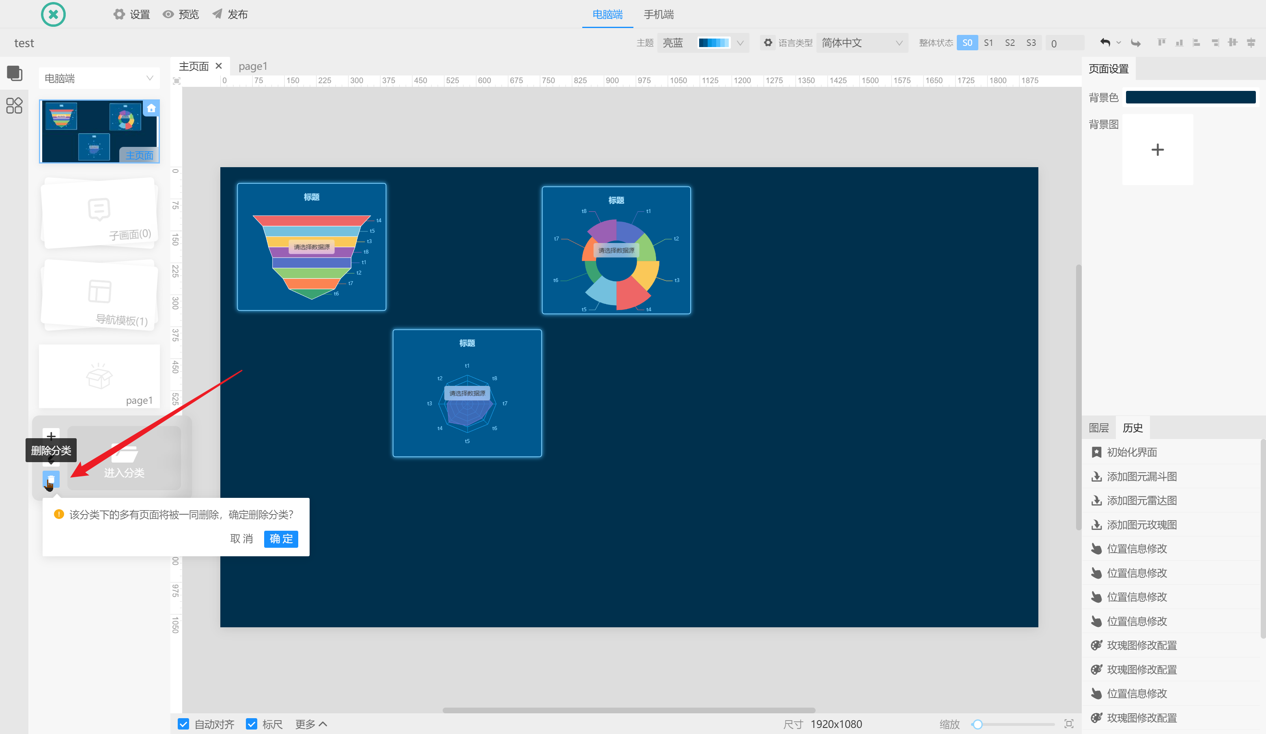Image resolution: width=1266 pixels, height=734 pixels.
Task: Switch to the 电脑端 top tab
Action: pos(607,14)
